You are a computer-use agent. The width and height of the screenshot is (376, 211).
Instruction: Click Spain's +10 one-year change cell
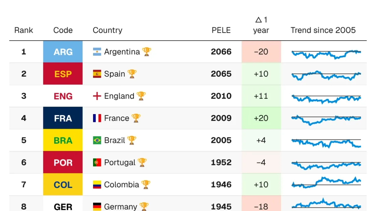tap(261, 74)
